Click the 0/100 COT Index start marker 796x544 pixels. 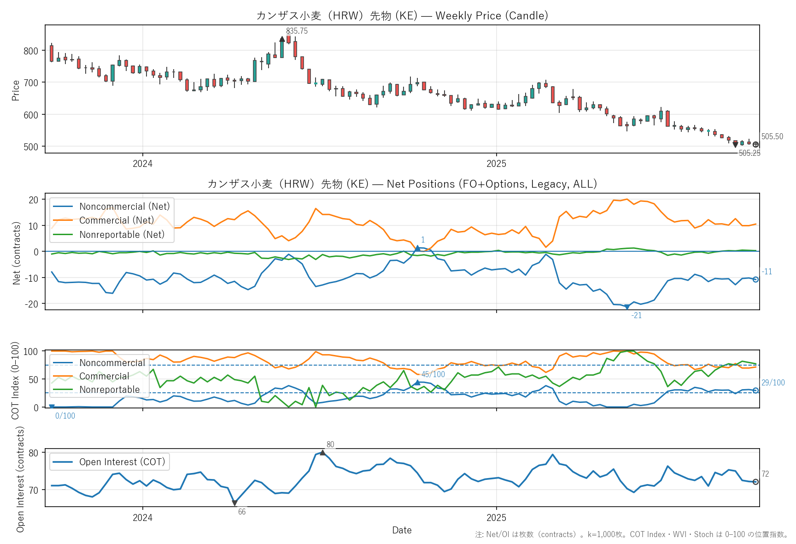coord(52,407)
